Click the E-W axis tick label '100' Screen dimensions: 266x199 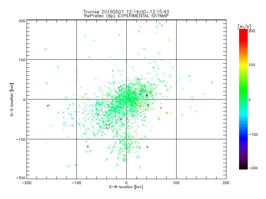click(x=176, y=183)
